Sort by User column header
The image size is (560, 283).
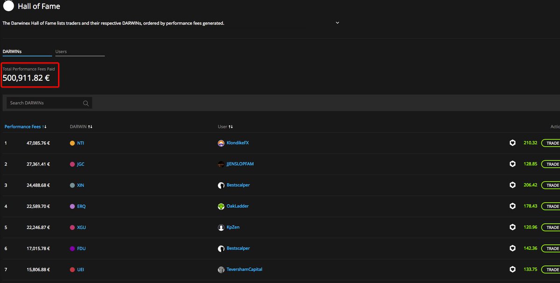(x=225, y=126)
